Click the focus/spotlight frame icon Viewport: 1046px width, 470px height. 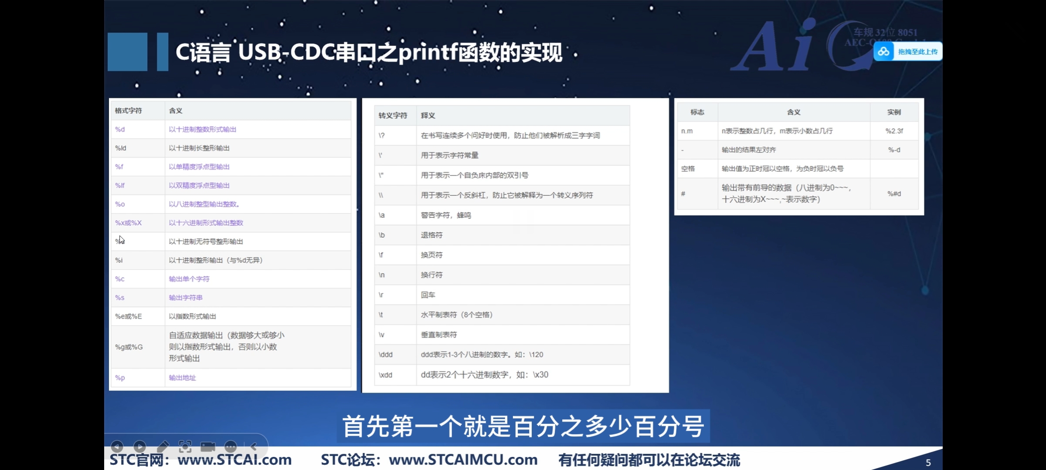click(185, 446)
